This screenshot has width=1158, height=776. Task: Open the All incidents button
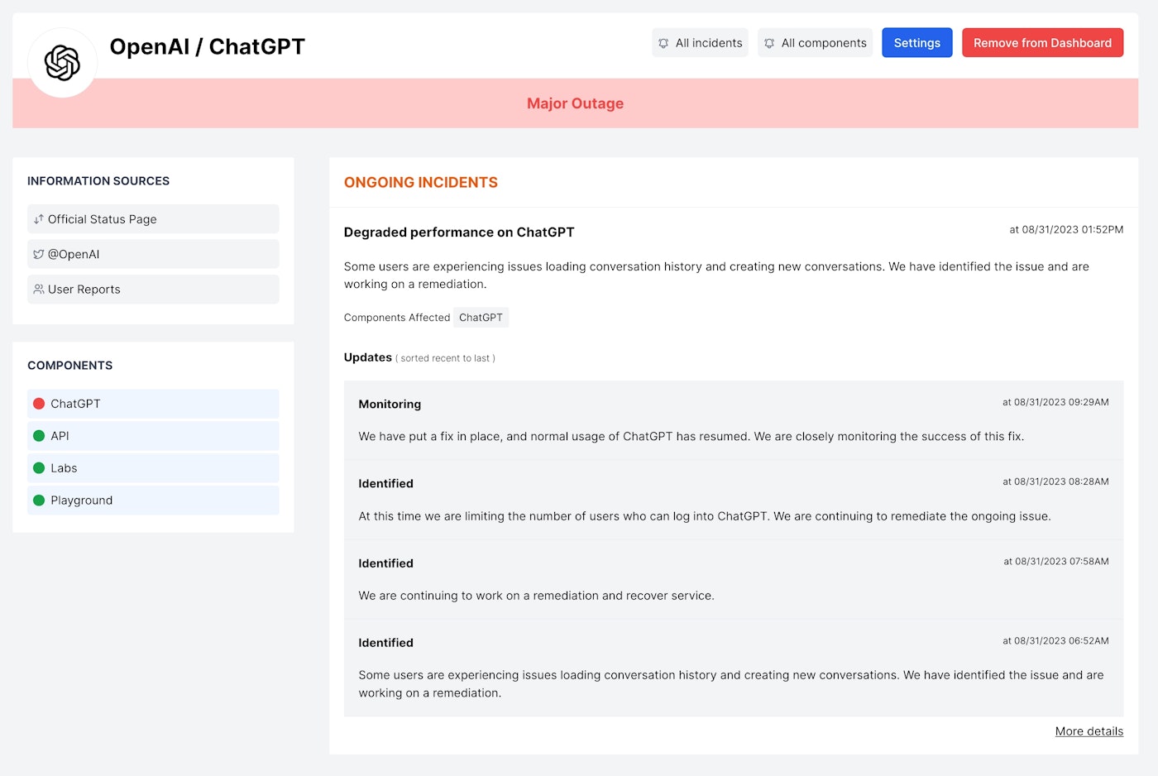pyautogui.click(x=700, y=43)
